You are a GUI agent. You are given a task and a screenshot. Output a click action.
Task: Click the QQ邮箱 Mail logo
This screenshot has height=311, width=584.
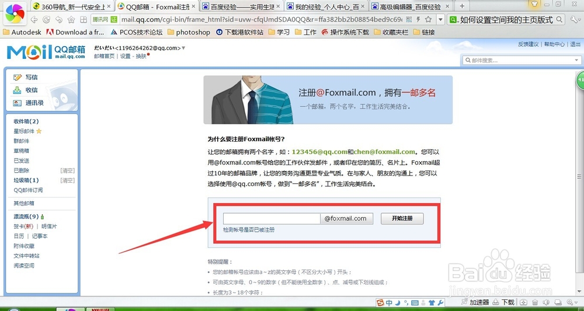click(46, 53)
